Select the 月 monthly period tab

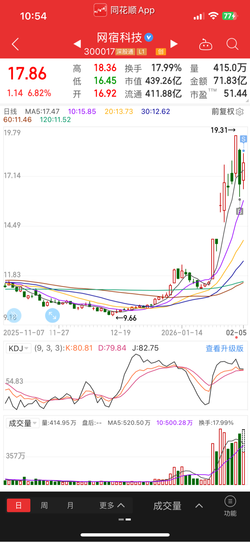click(70, 505)
